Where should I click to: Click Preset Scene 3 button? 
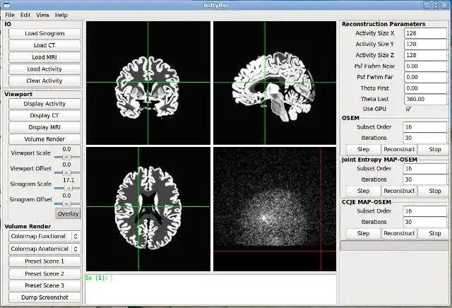(x=44, y=285)
